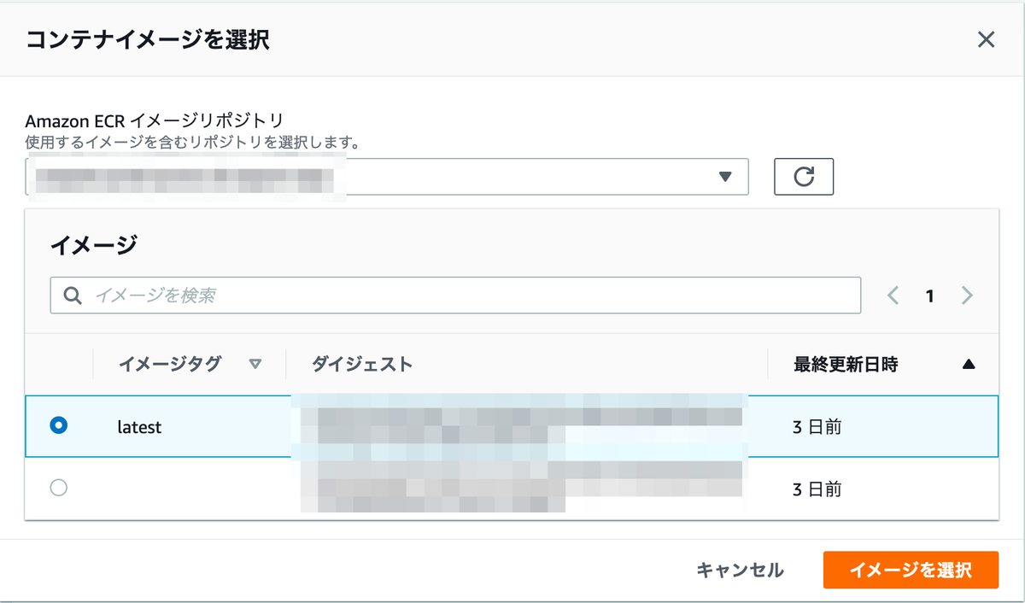Select the latest image radio button
This screenshot has height=603, width=1025.
point(58,425)
